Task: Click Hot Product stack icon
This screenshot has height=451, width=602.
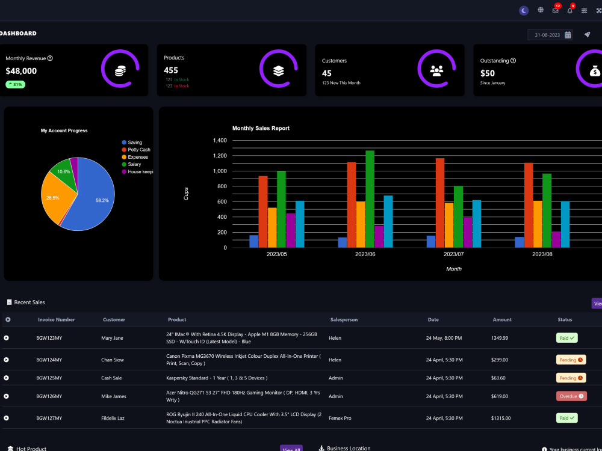Action: (10, 449)
